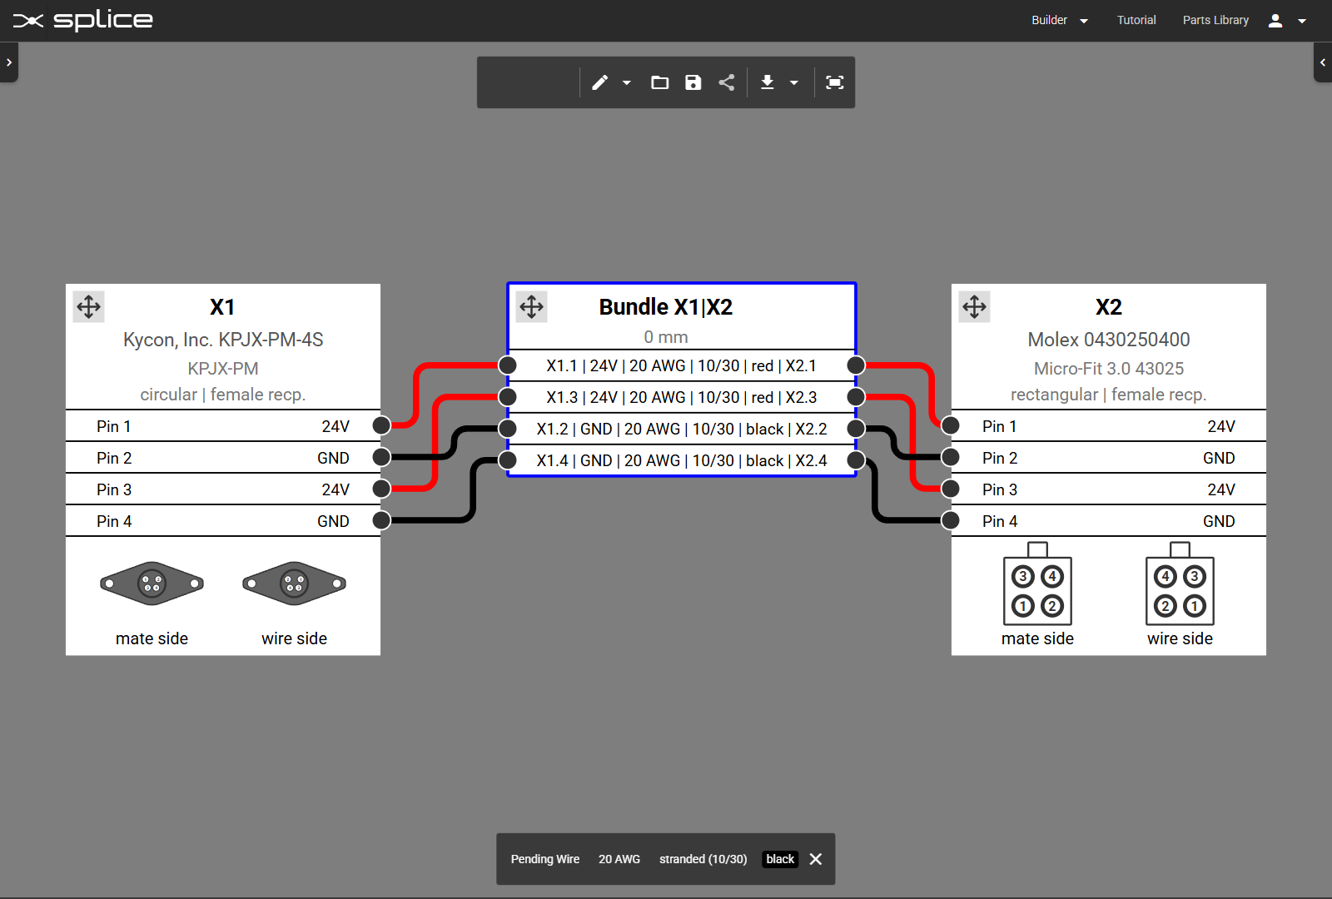1332x899 pixels.
Task: Fit the harness view to screen
Action: (834, 82)
